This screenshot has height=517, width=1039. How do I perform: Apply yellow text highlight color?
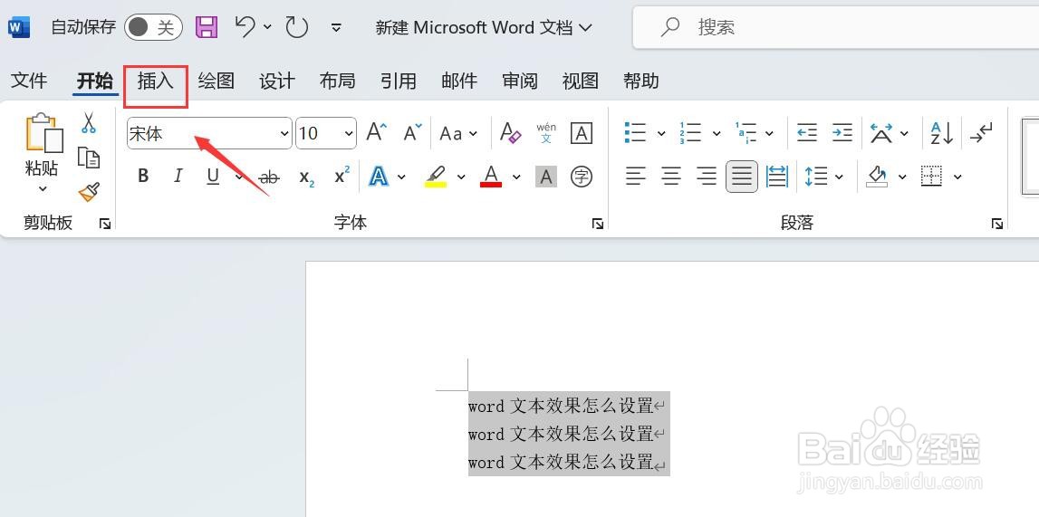tap(436, 176)
